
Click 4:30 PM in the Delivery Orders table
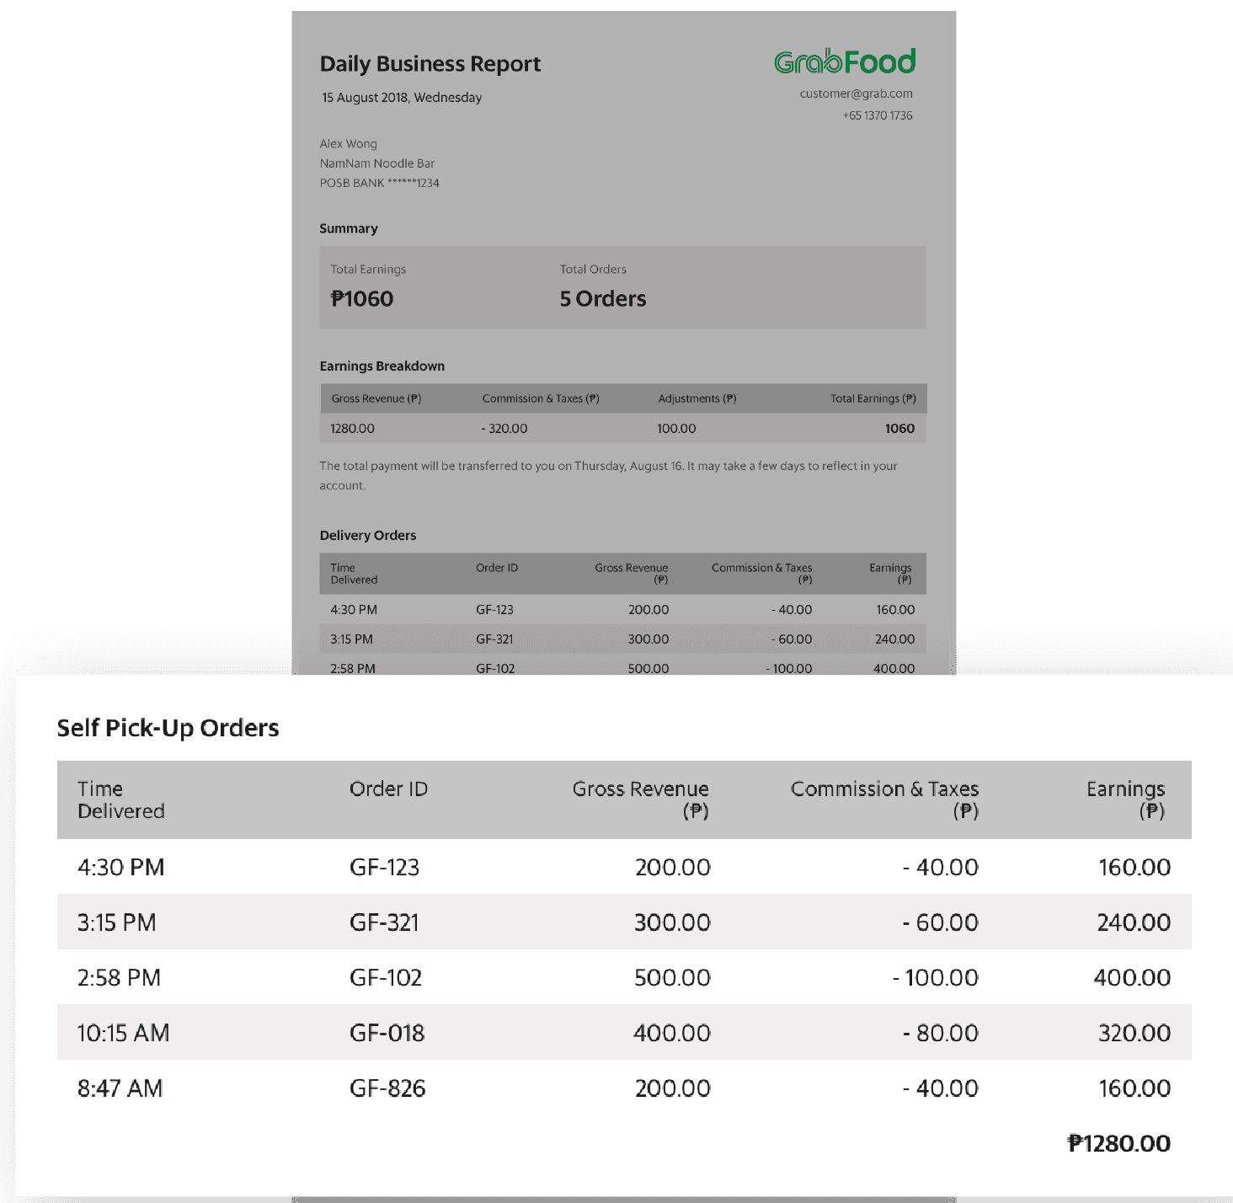(354, 610)
